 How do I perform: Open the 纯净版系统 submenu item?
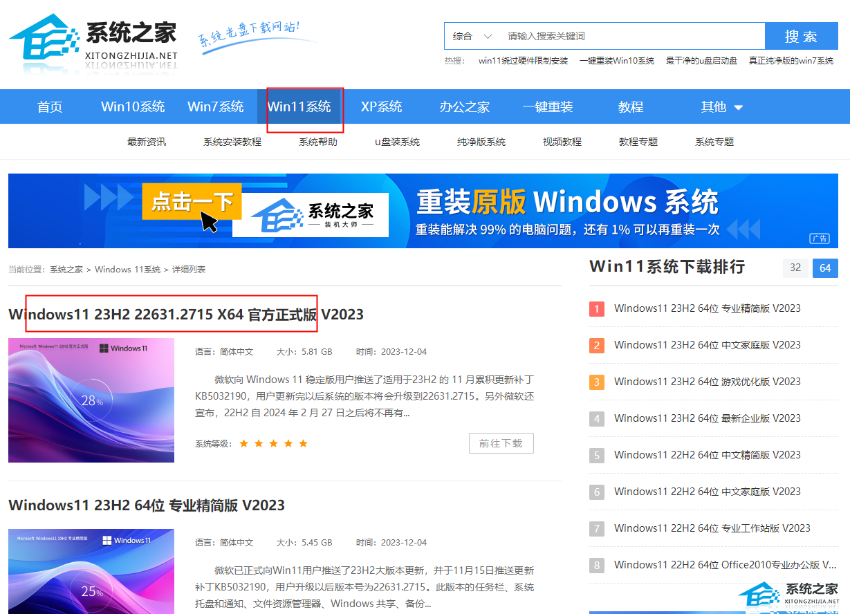click(x=481, y=142)
